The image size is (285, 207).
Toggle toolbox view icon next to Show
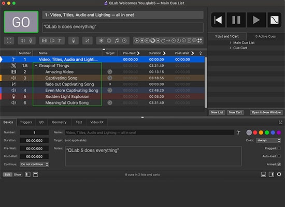pyautogui.click(x=28, y=174)
